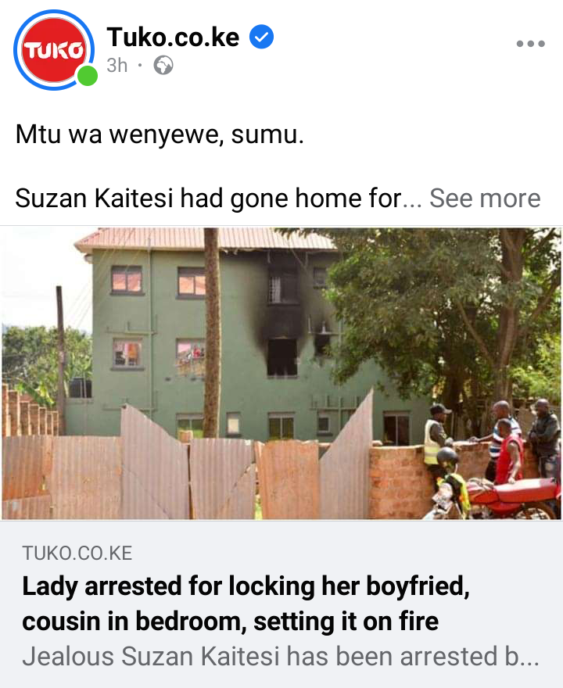Click the tiled roof of green building
The width and height of the screenshot is (563, 688).
pos(204,239)
